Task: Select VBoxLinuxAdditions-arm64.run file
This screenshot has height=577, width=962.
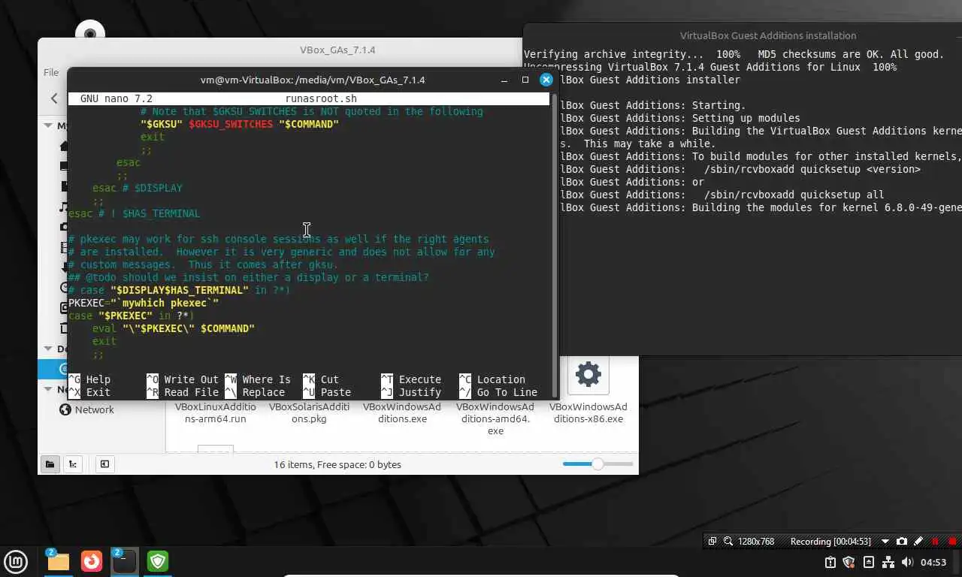Action: (x=216, y=412)
